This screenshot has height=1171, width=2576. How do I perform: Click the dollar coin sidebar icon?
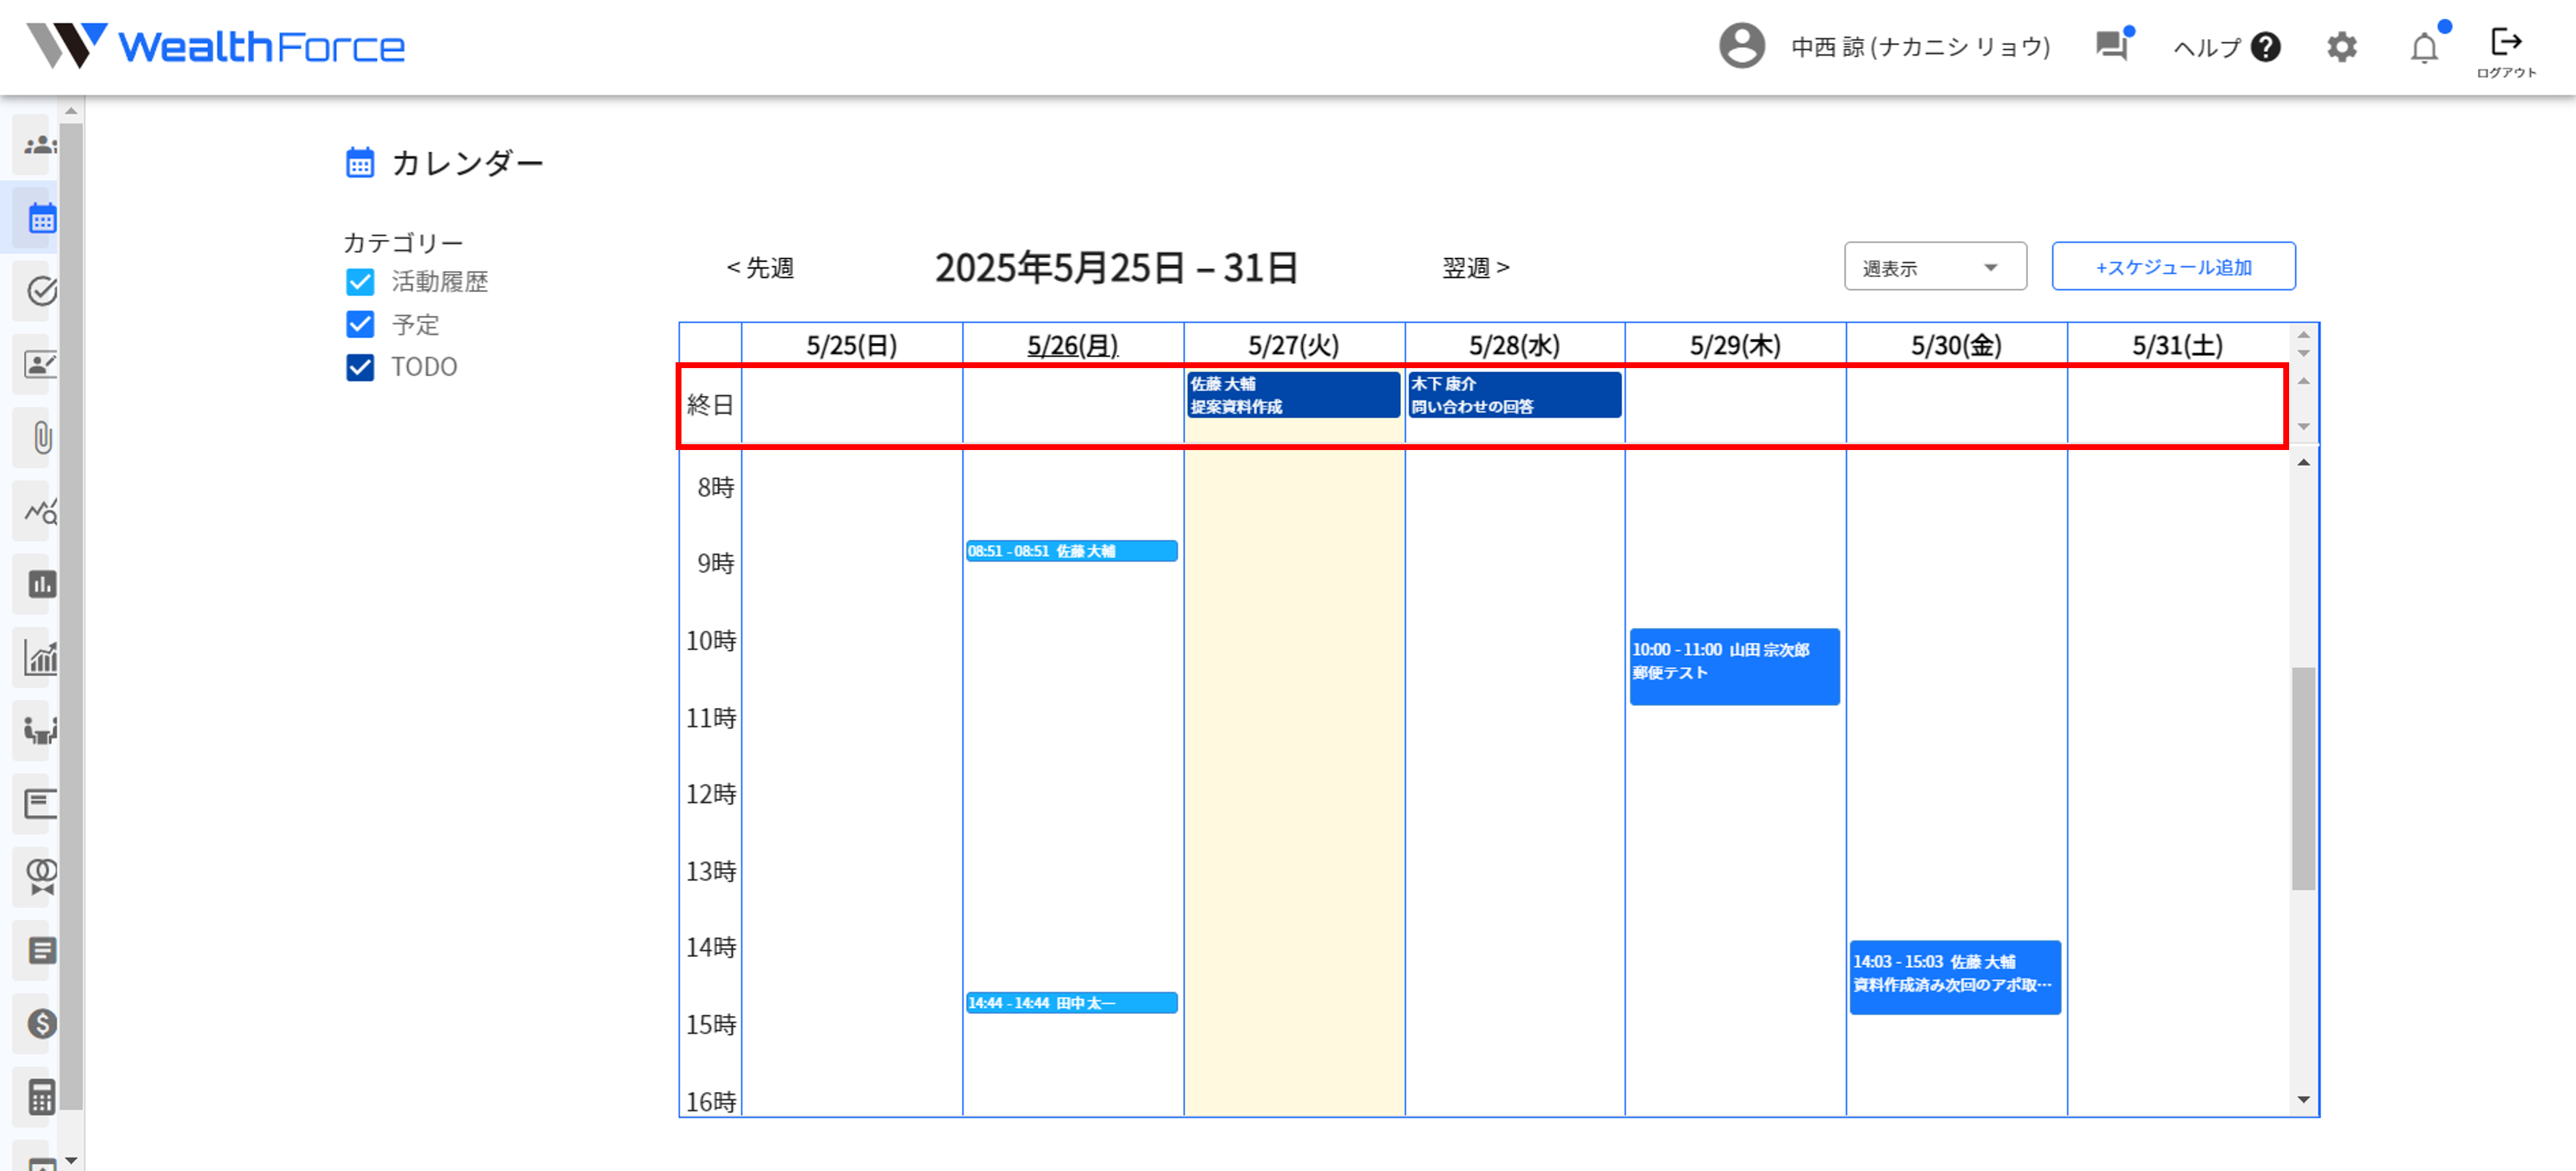pyautogui.click(x=41, y=1023)
